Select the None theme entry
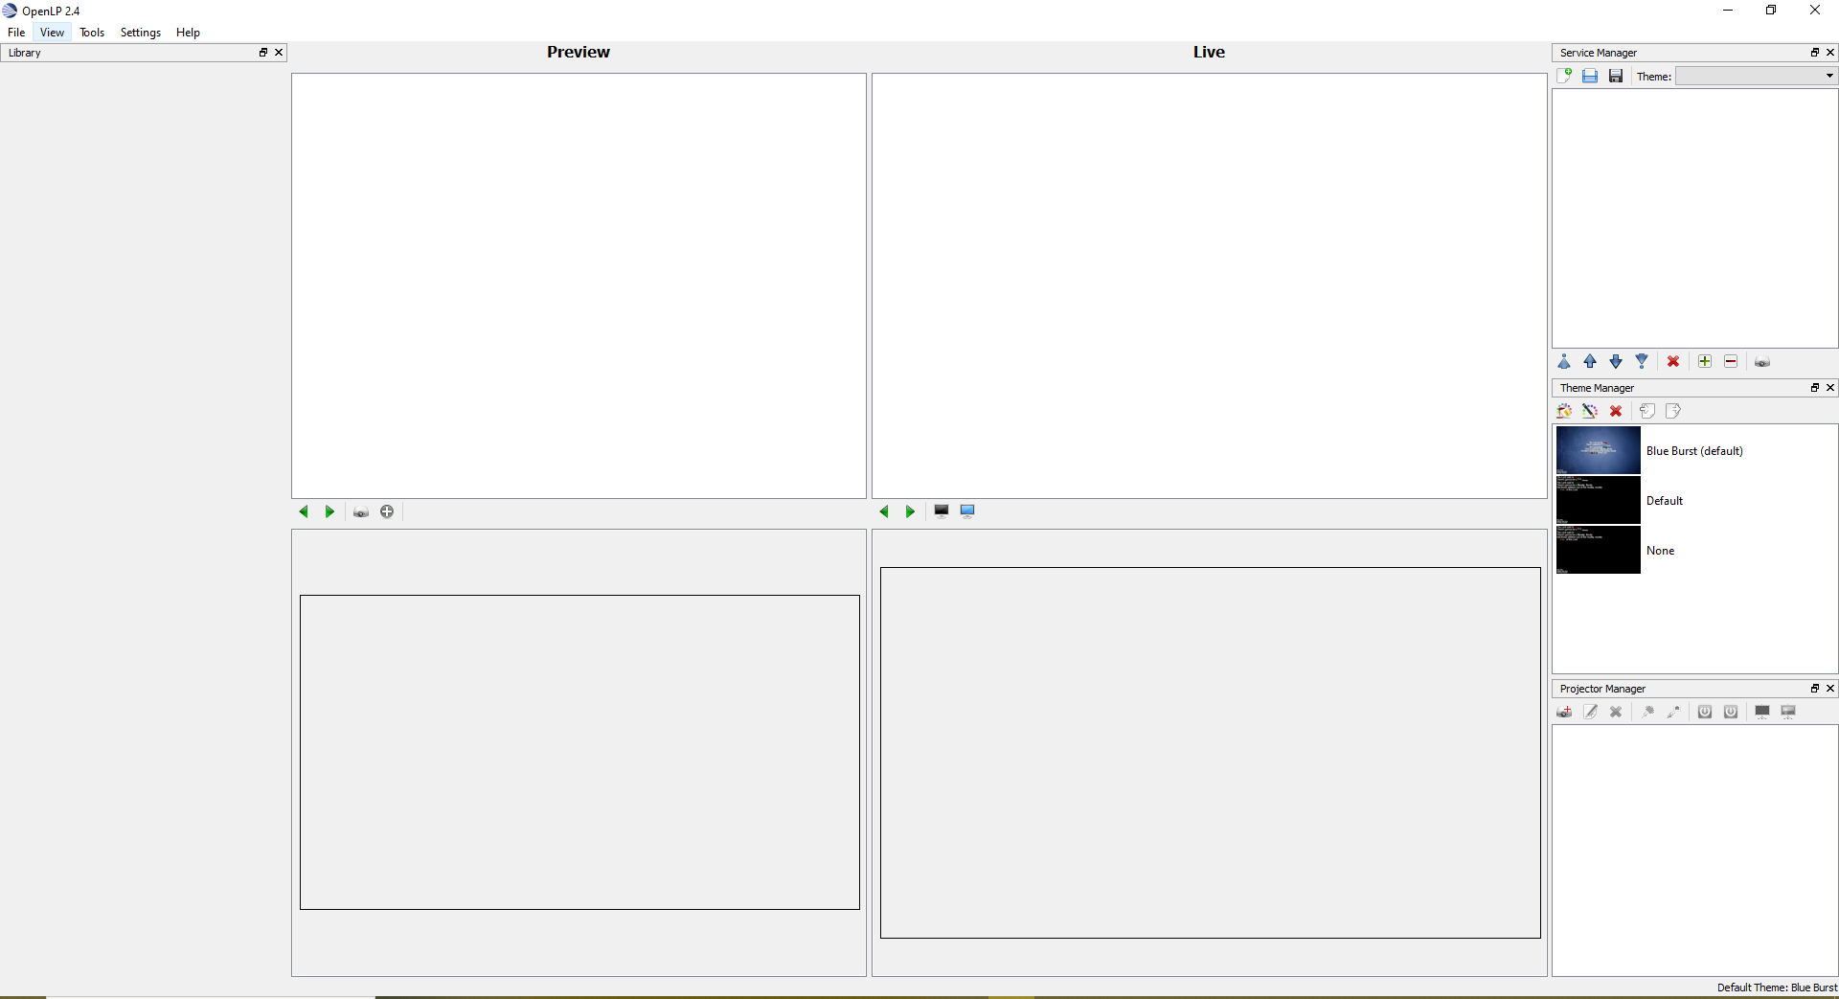Image resolution: width=1839 pixels, height=999 pixels. coord(1660,551)
